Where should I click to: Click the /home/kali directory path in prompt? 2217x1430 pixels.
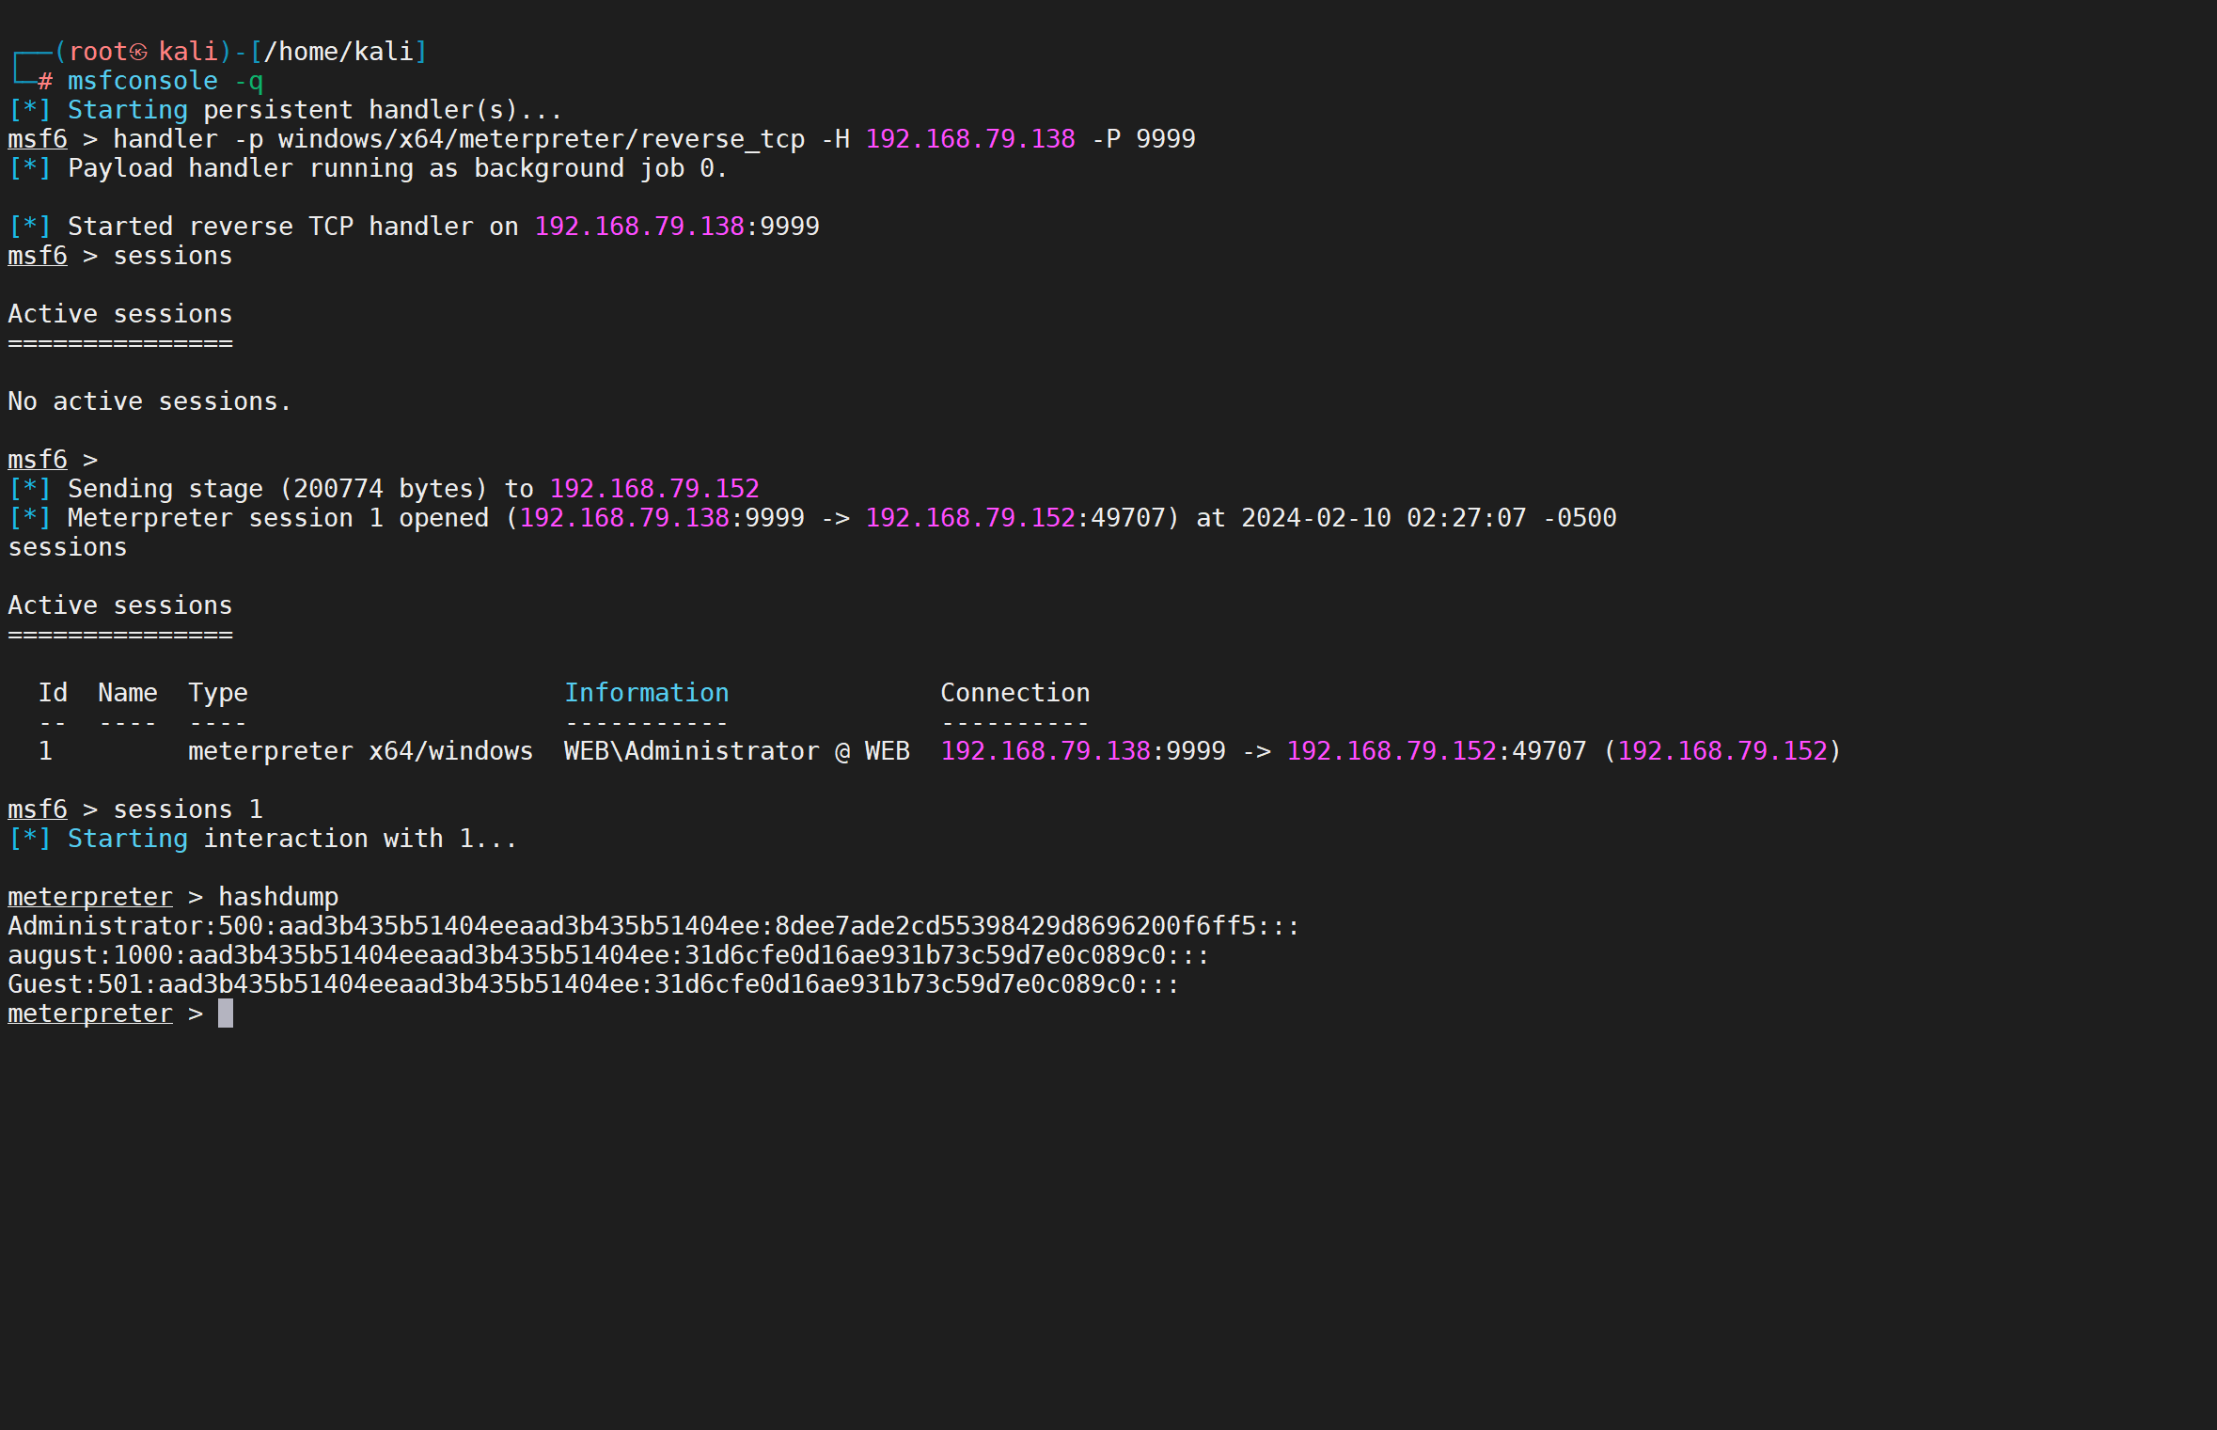pyautogui.click(x=338, y=52)
